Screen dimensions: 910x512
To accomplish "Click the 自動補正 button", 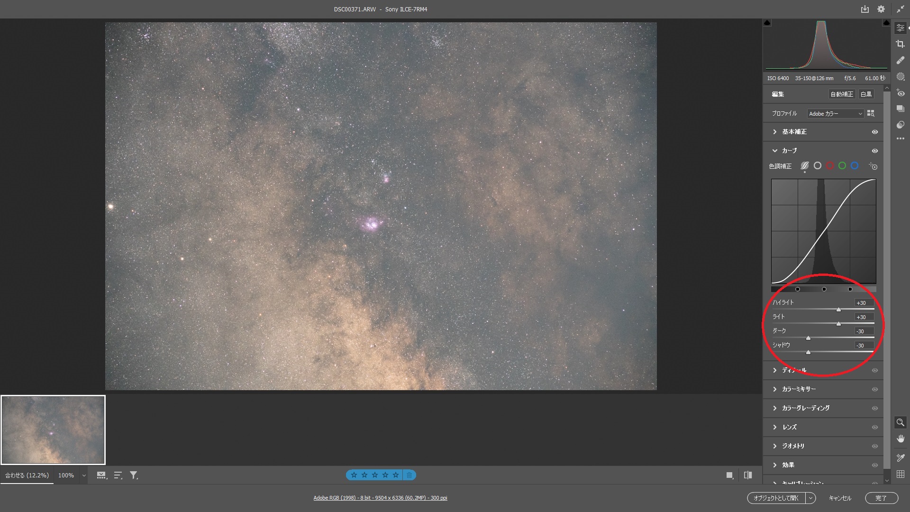I will (842, 94).
